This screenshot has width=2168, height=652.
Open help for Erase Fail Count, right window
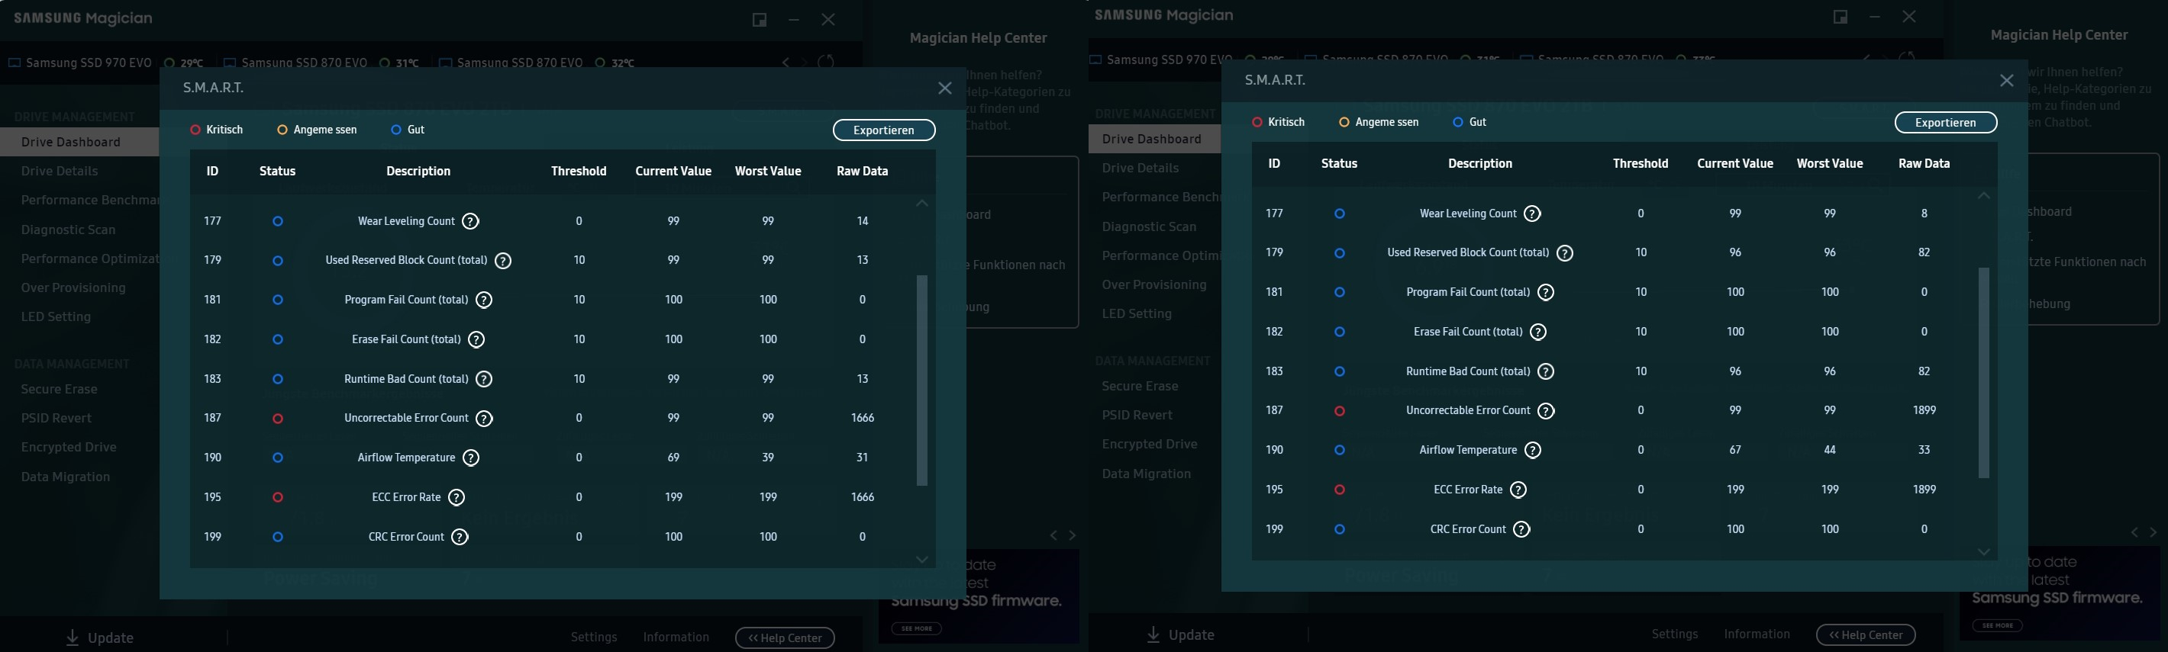[x=1538, y=332]
